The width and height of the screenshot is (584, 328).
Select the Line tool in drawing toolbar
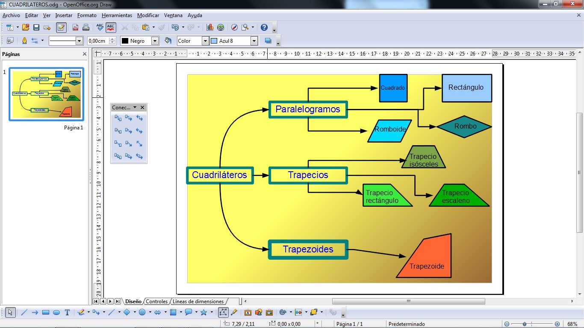(x=24, y=312)
